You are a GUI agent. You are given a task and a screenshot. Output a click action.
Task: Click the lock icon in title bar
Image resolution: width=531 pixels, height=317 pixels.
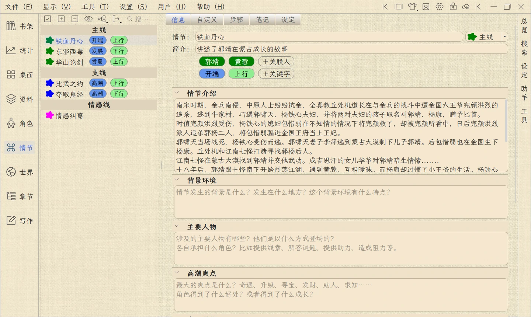coord(453,7)
